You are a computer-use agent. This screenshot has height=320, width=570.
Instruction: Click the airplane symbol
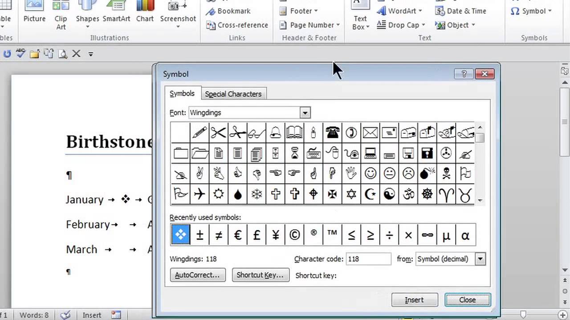click(199, 194)
